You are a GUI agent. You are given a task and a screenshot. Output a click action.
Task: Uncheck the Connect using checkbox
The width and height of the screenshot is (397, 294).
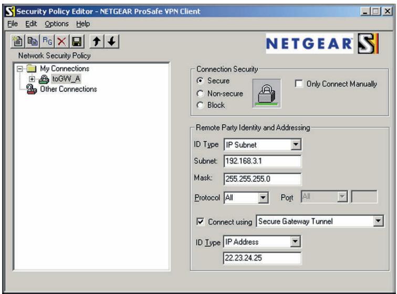(200, 222)
